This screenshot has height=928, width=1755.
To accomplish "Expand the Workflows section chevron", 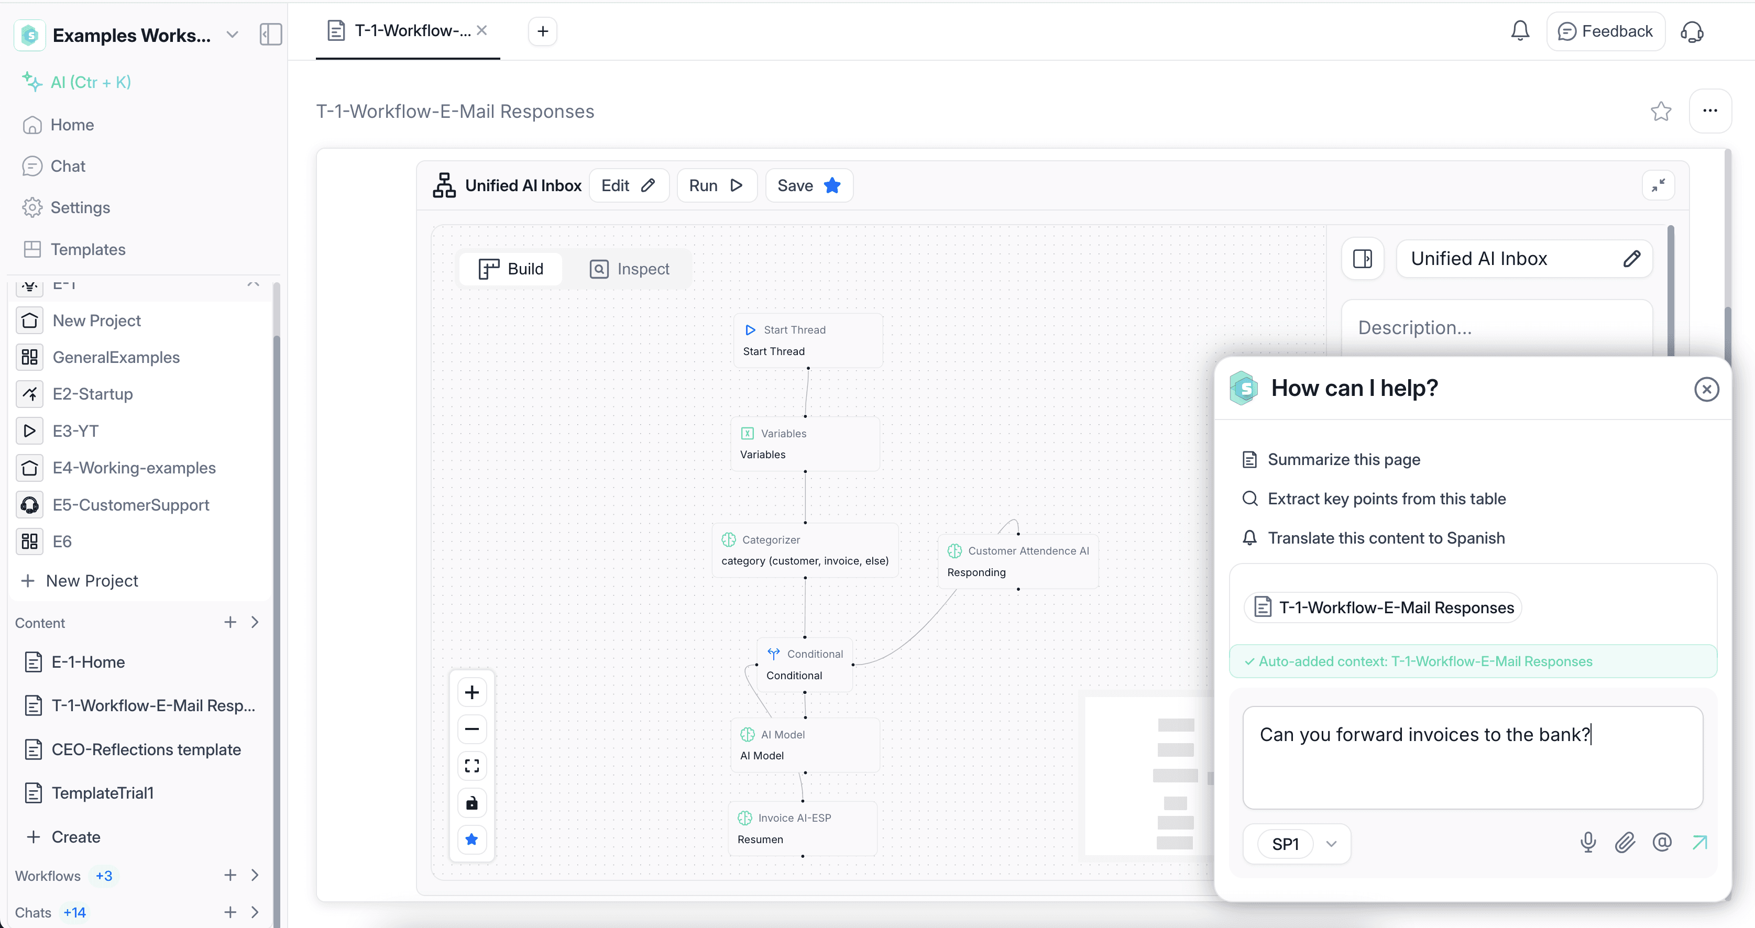I will pyautogui.click(x=255, y=876).
